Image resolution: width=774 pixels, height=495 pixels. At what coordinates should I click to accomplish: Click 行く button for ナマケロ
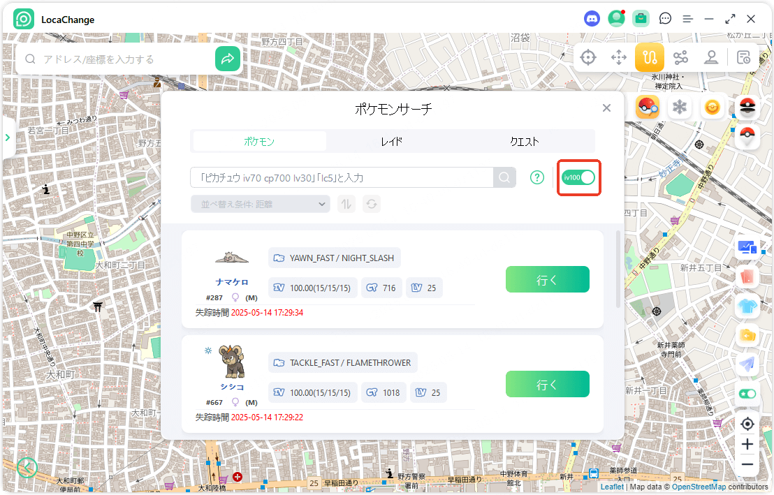coord(548,279)
